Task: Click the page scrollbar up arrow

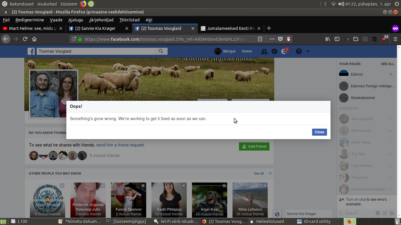Action: pyautogui.click(x=399, y=47)
